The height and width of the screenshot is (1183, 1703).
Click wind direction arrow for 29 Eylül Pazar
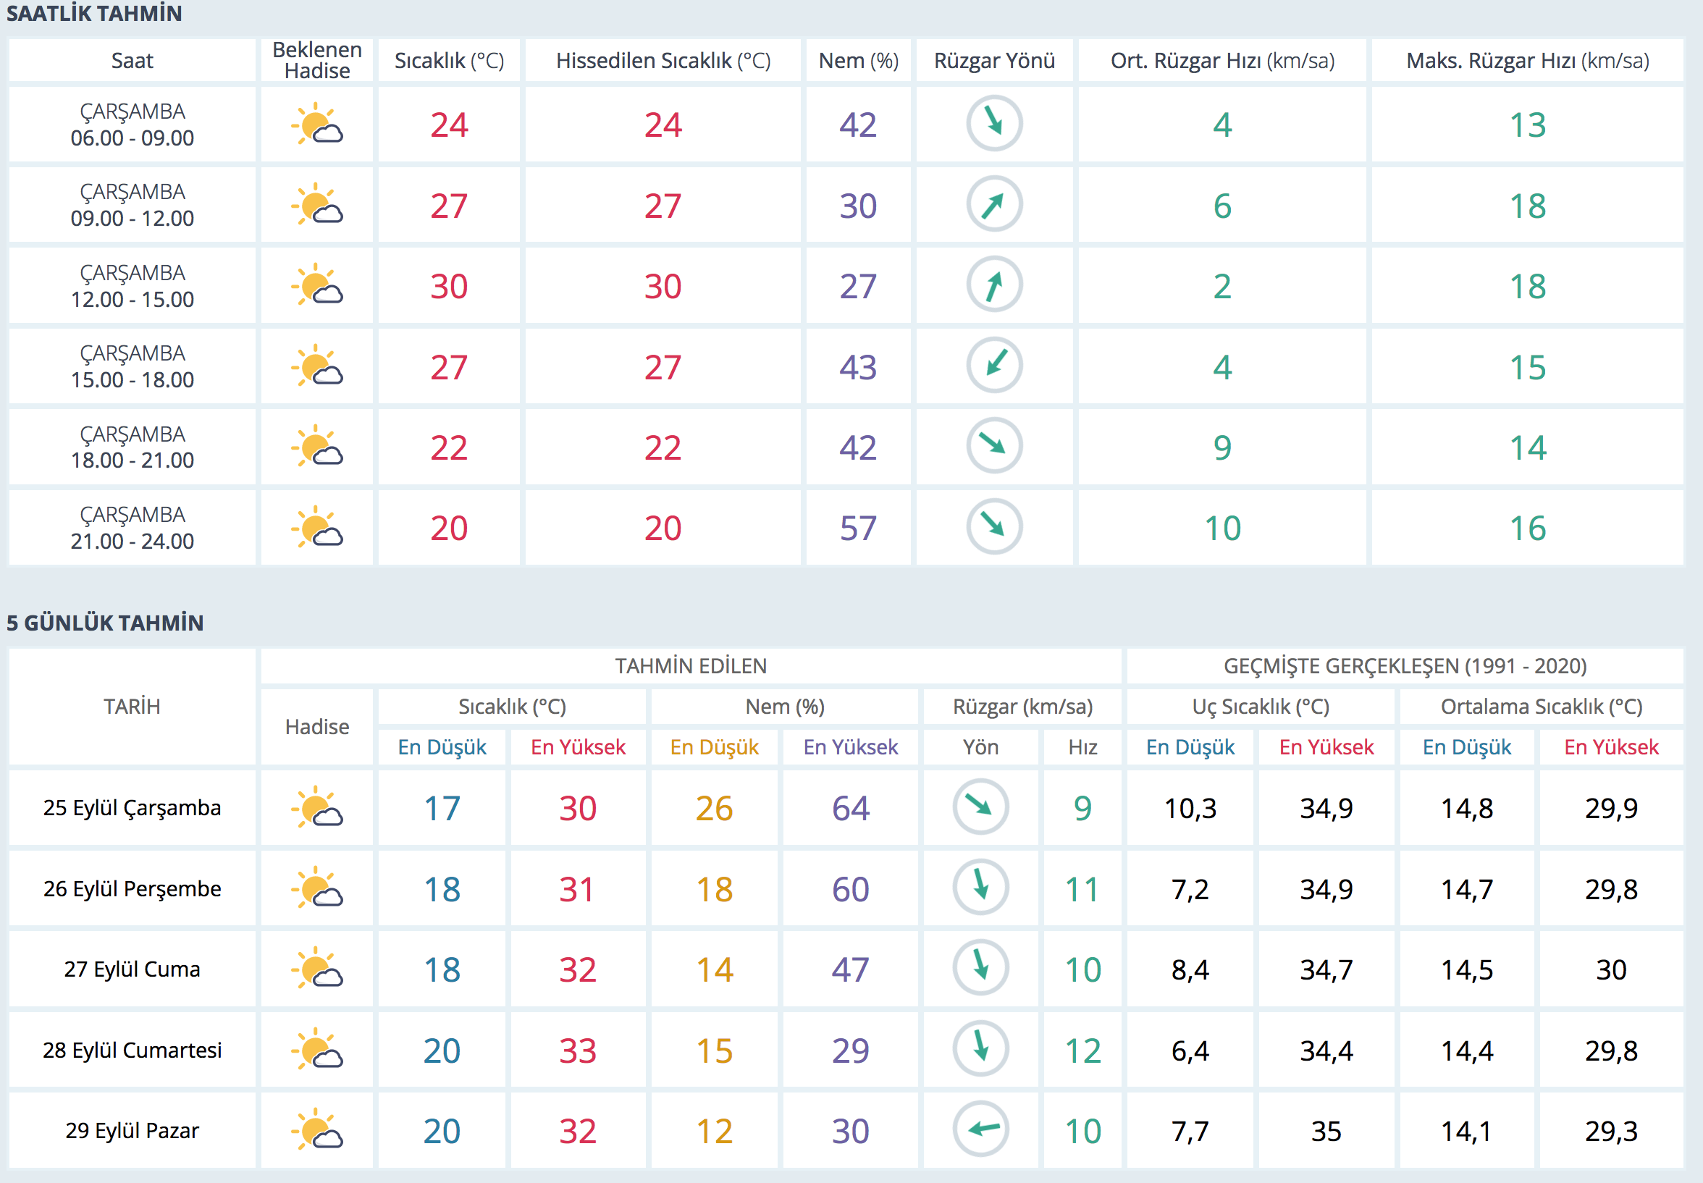[980, 1129]
